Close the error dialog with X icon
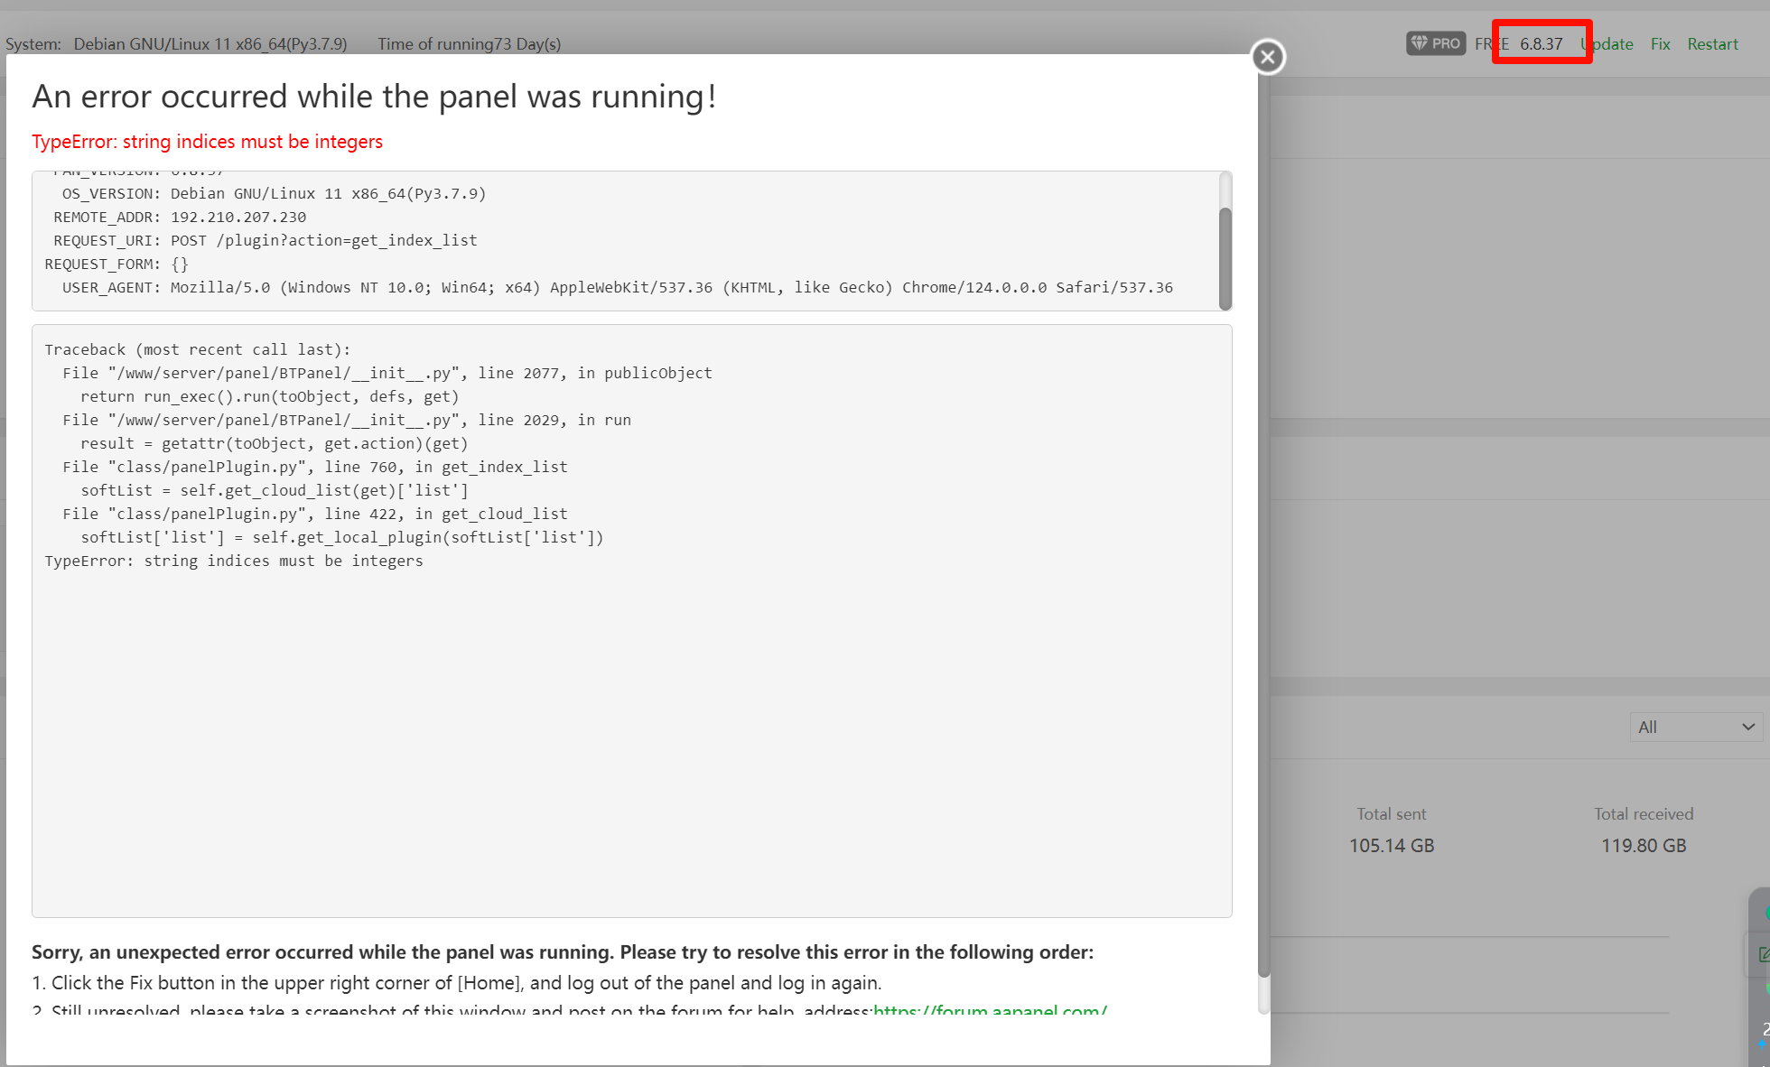The height and width of the screenshot is (1067, 1770). pos(1268,57)
